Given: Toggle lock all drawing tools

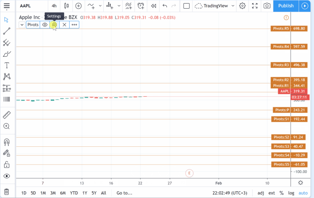Looking at the screenshot, I should tap(7, 165).
